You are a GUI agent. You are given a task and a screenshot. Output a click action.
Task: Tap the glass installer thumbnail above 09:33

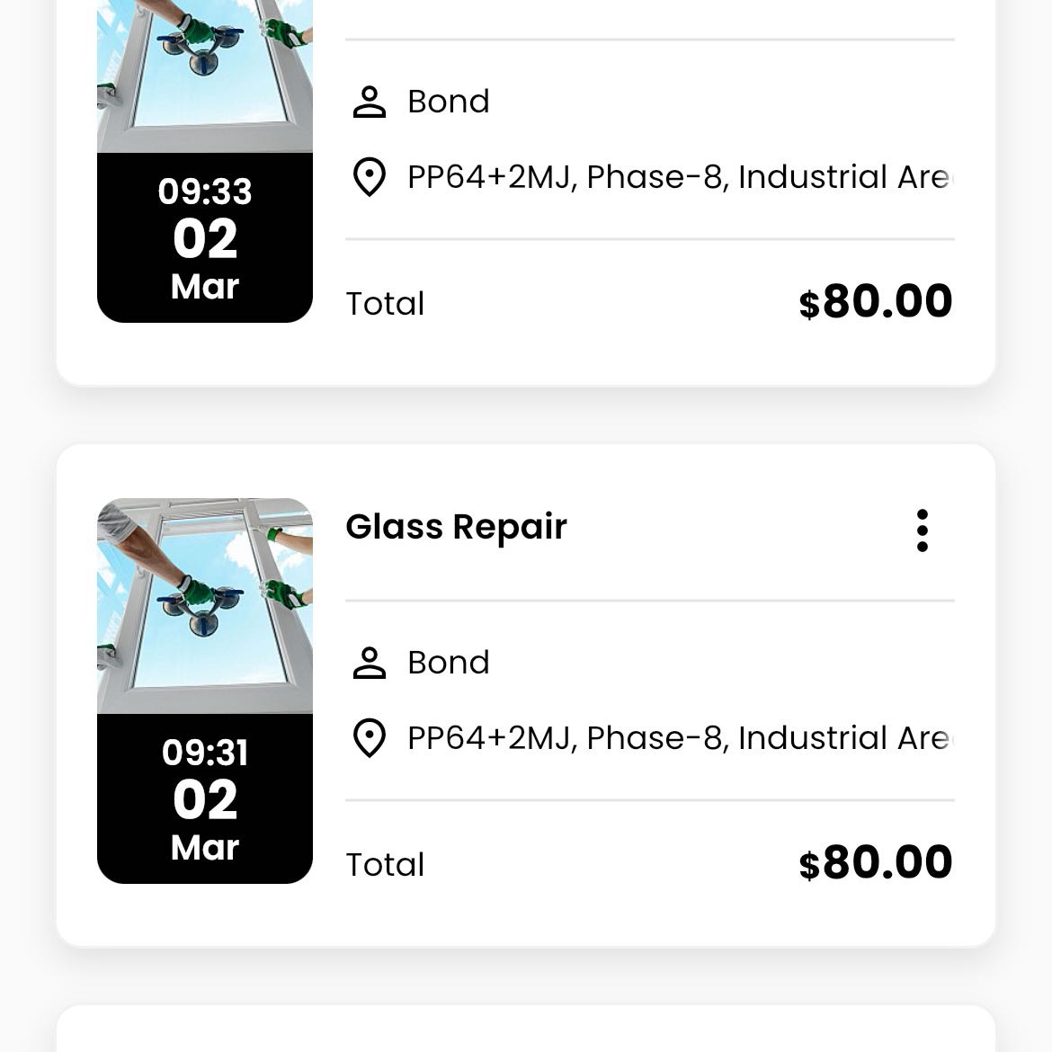[205, 72]
